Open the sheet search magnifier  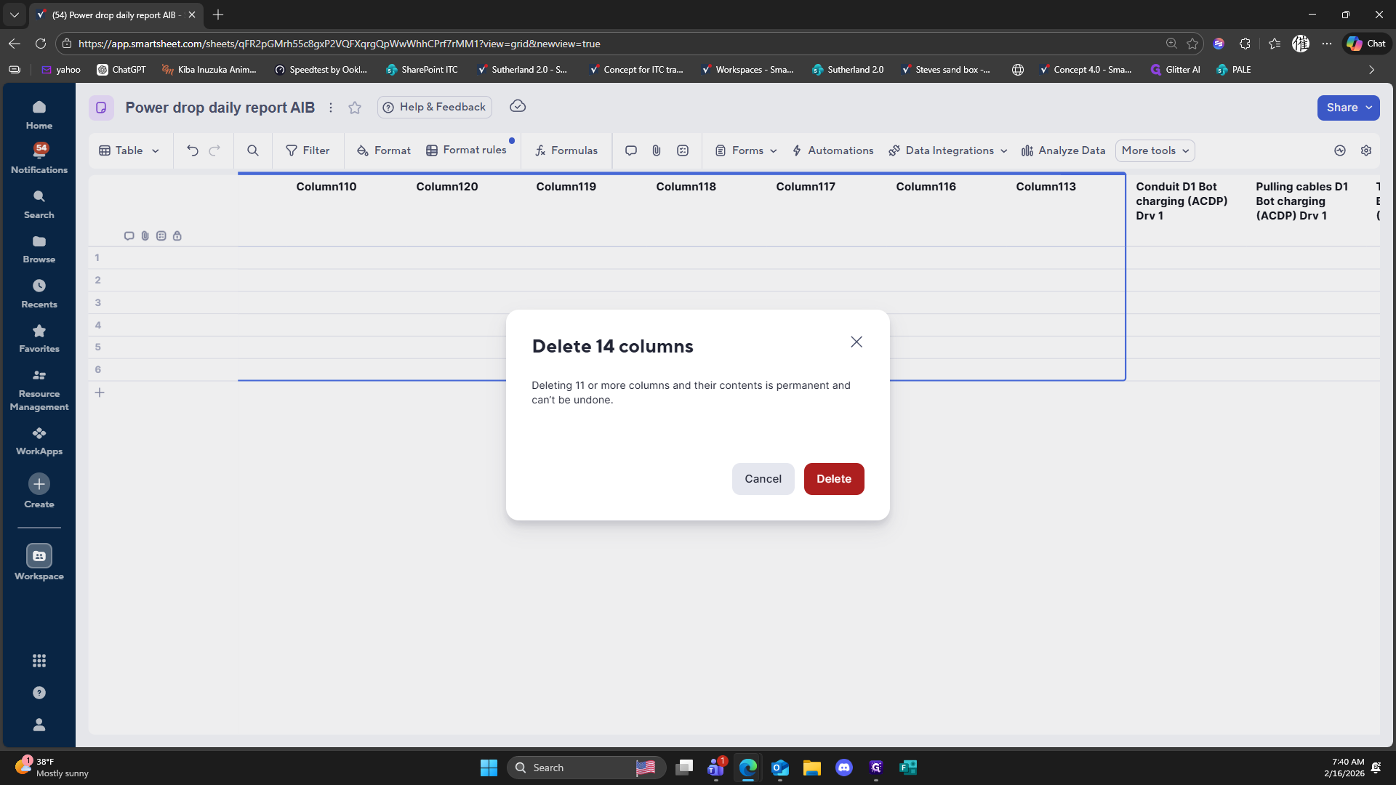click(x=253, y=150)
